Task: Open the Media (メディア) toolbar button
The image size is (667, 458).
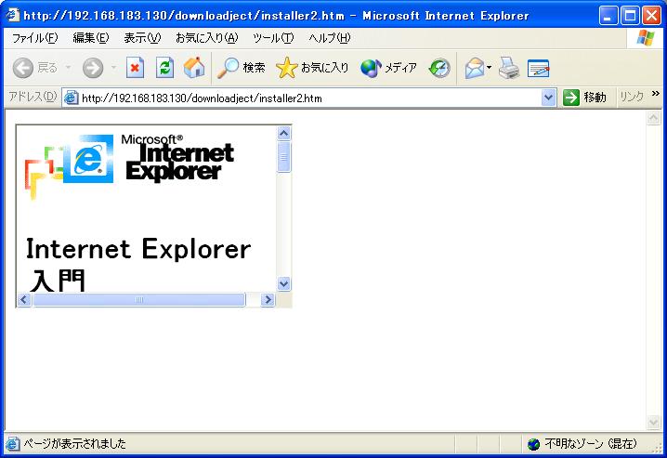Action: [x=388, y=68]
